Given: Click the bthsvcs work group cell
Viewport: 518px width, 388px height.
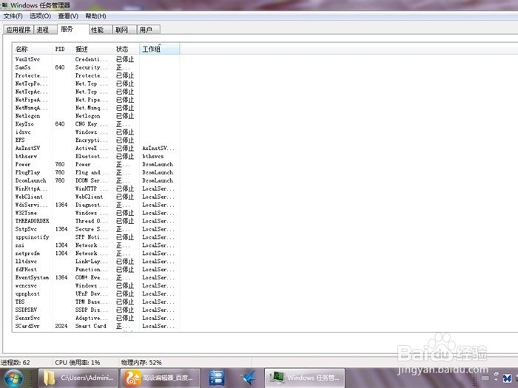Looking at the screenshot, I should coord(153,156).
